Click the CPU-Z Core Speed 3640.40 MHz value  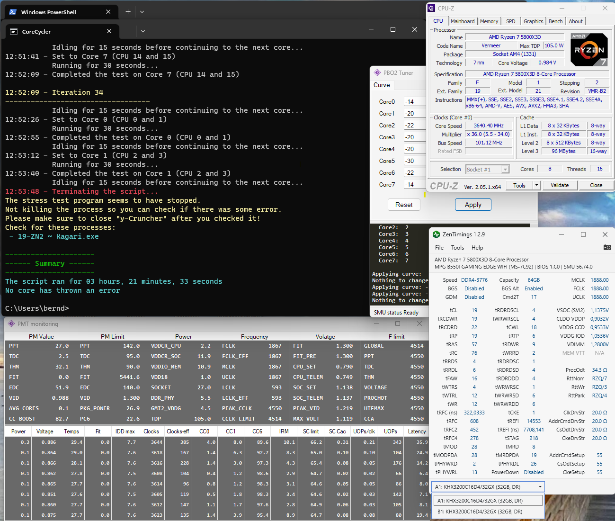click(489, 126)
